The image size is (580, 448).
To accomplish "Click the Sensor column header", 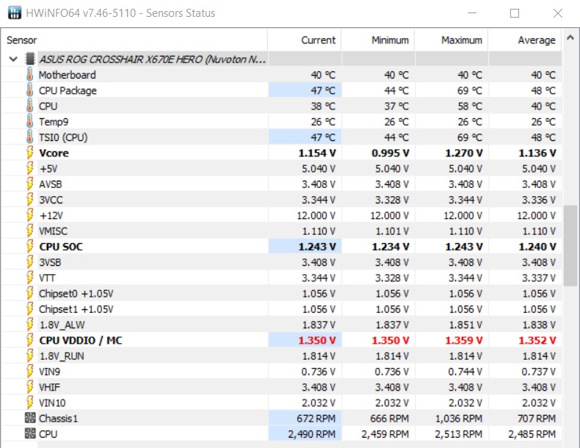I will coord(134,40).
